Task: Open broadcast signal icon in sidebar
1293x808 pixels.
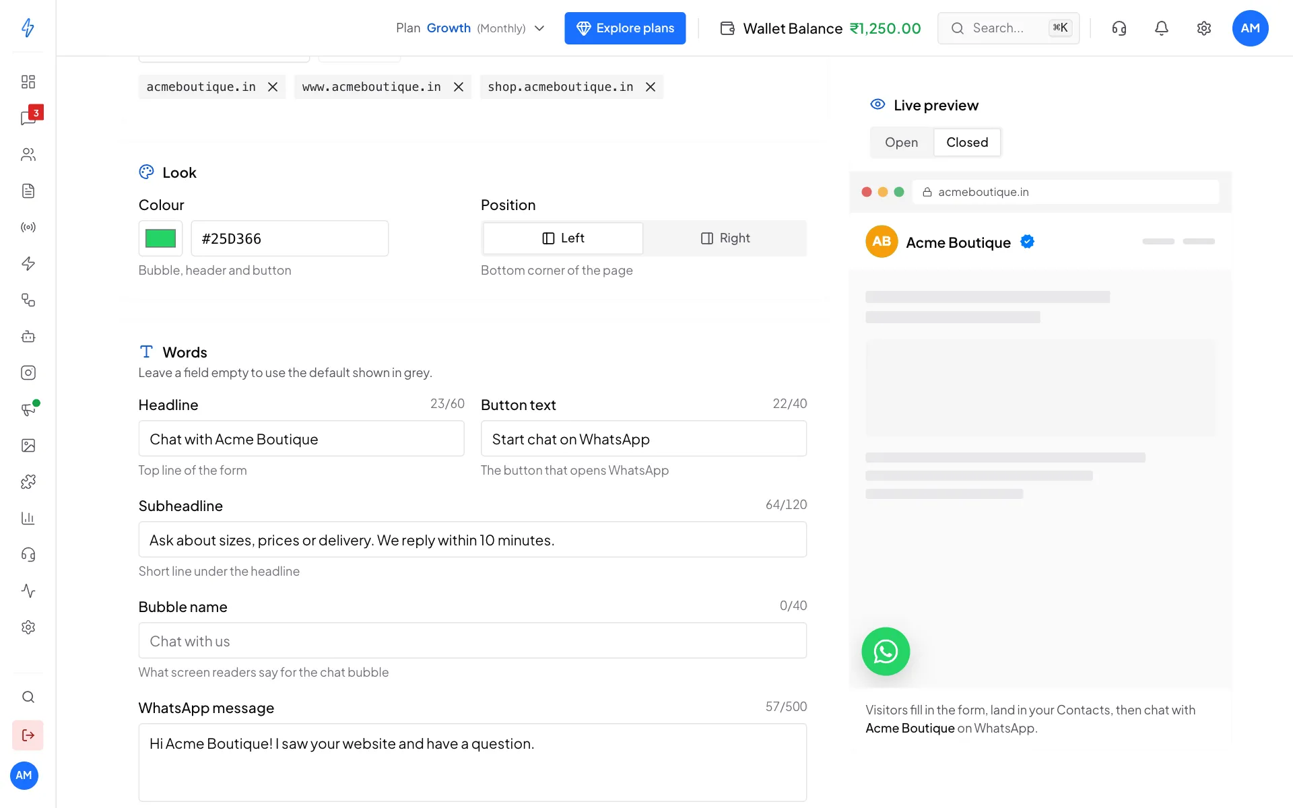Action: (28, 227)
